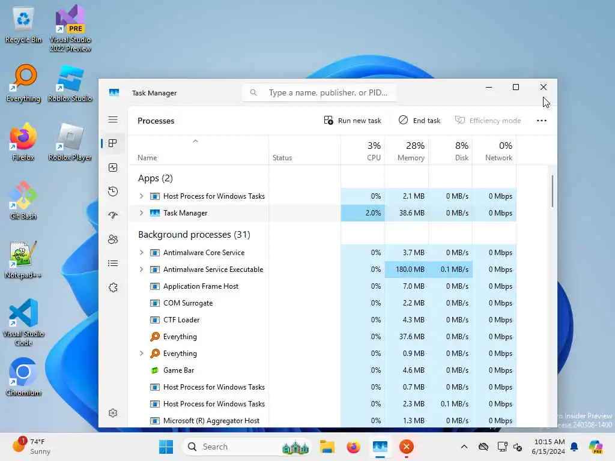Open Task Manager settings gear icon

point(113,413)
